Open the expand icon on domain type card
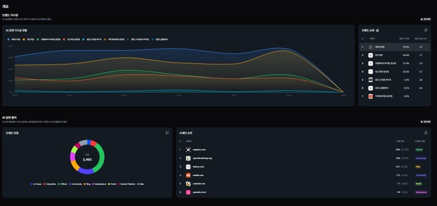This screenshot has width=437, height=206. click(167, 133)
